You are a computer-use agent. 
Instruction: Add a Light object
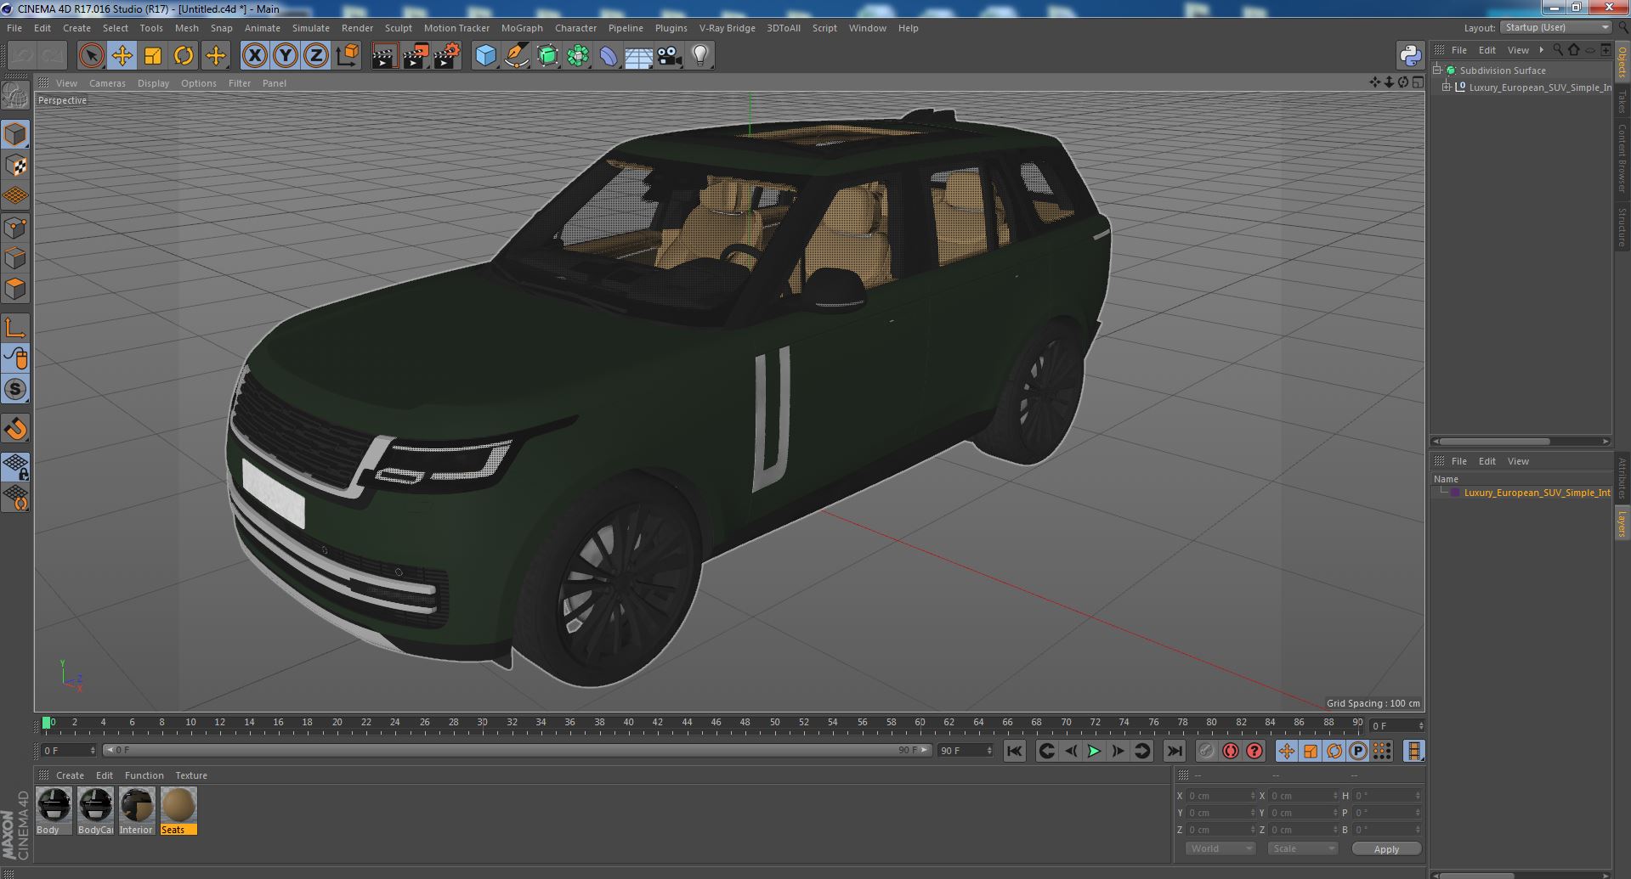(x=699, y=56)
